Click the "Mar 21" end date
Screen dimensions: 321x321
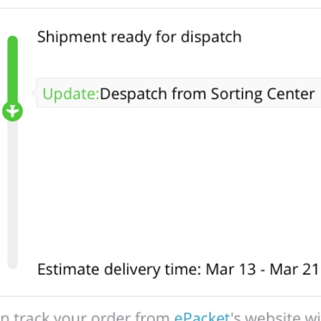point(294,269)
